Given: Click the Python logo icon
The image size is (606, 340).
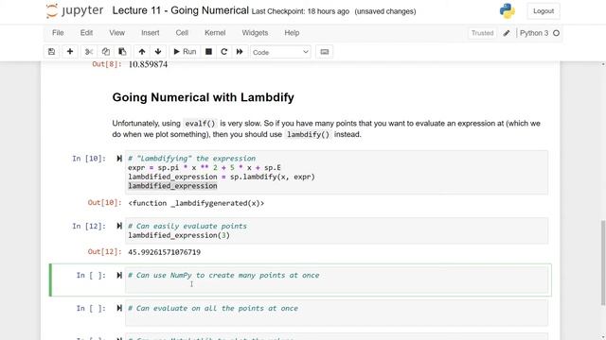Looking at the screenshot, I should [x=508, y=11].
